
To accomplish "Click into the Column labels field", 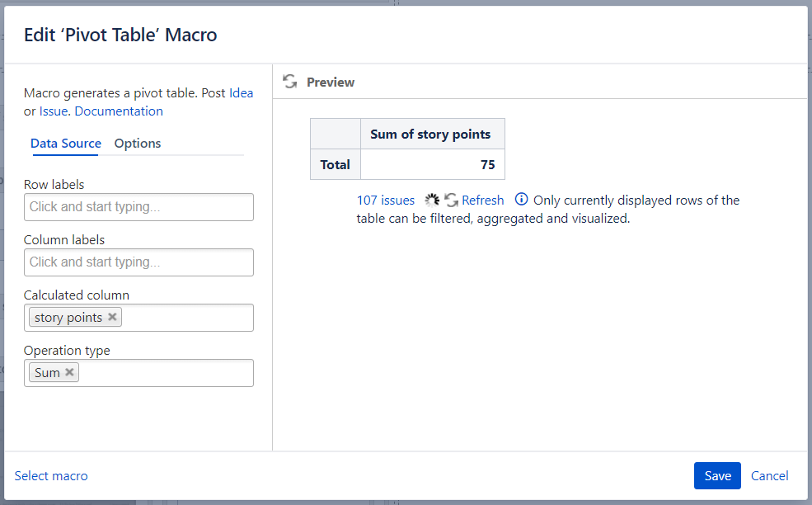I will (138, 262).
